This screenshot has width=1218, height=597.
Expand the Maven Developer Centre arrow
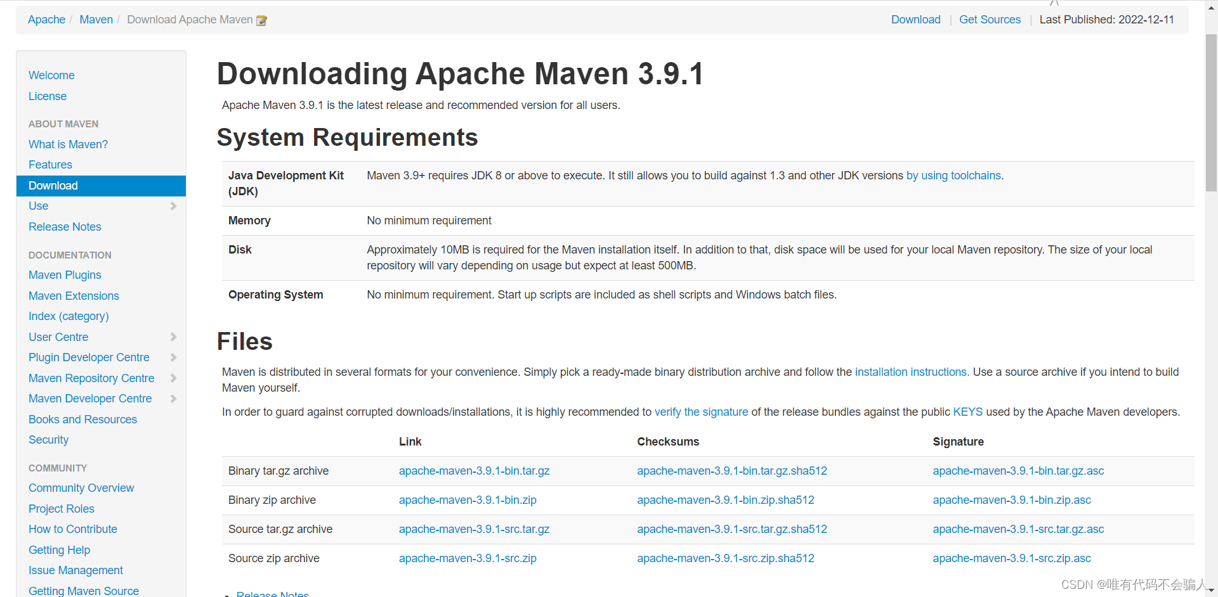coord(173,399)
